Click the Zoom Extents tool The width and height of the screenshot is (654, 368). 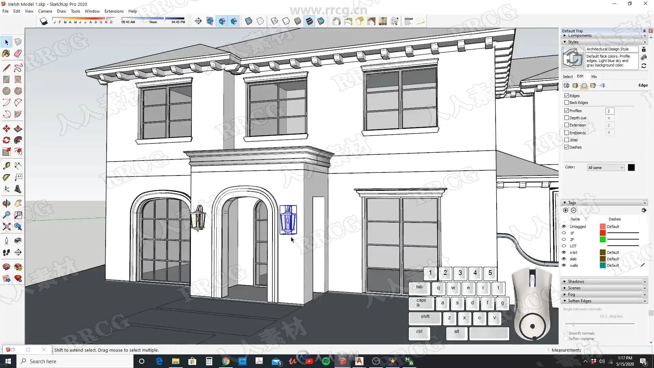[x=6, y=227]
